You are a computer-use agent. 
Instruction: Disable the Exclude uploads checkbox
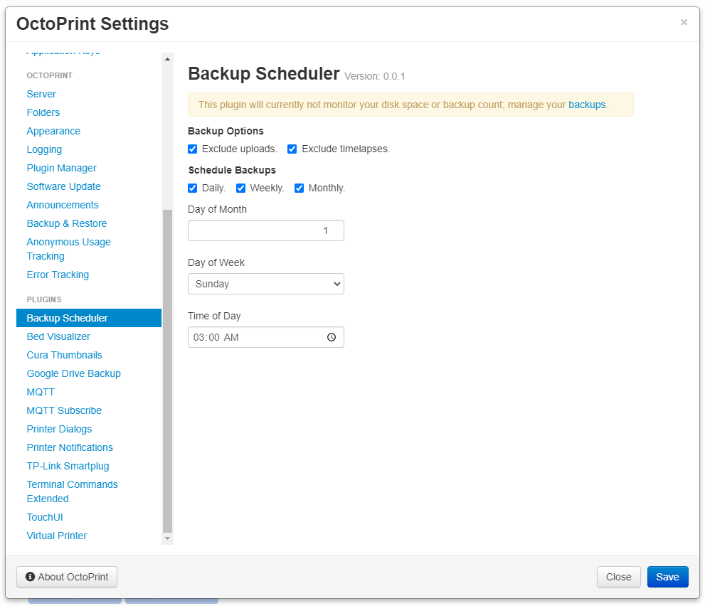point(192,149)
